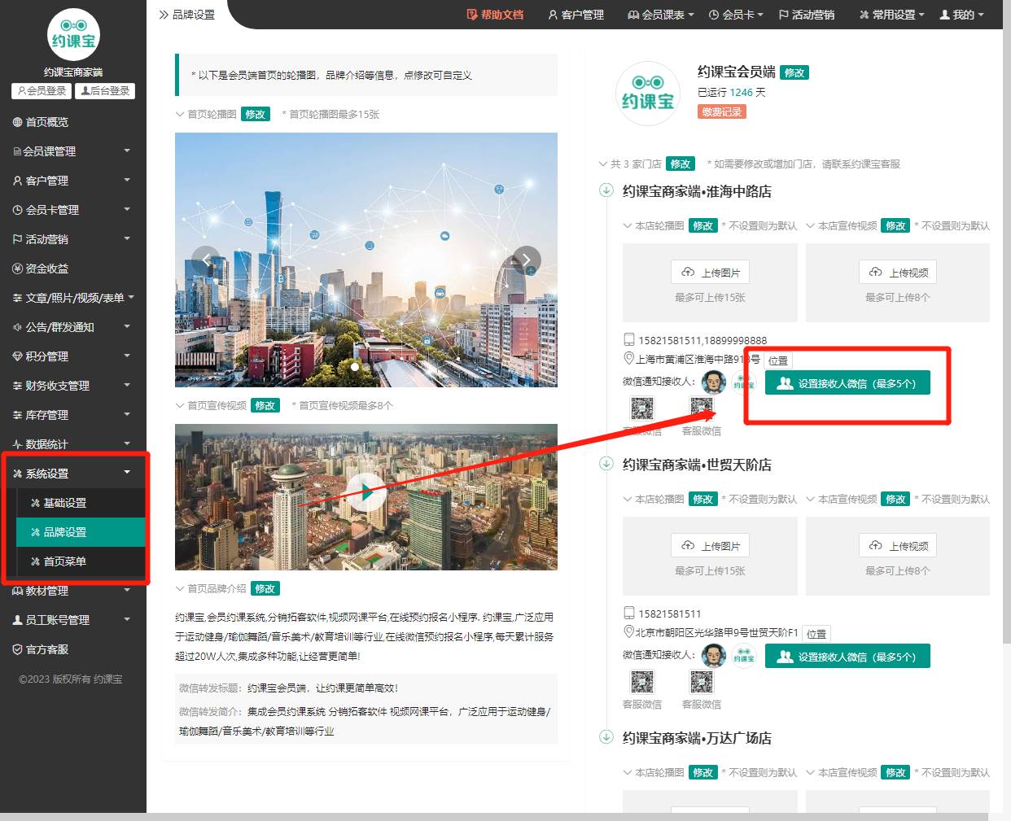1011x821 pixels.
Task: Edit 本店轮播图 for 世贸天阶店
Action: click(703, 500)
